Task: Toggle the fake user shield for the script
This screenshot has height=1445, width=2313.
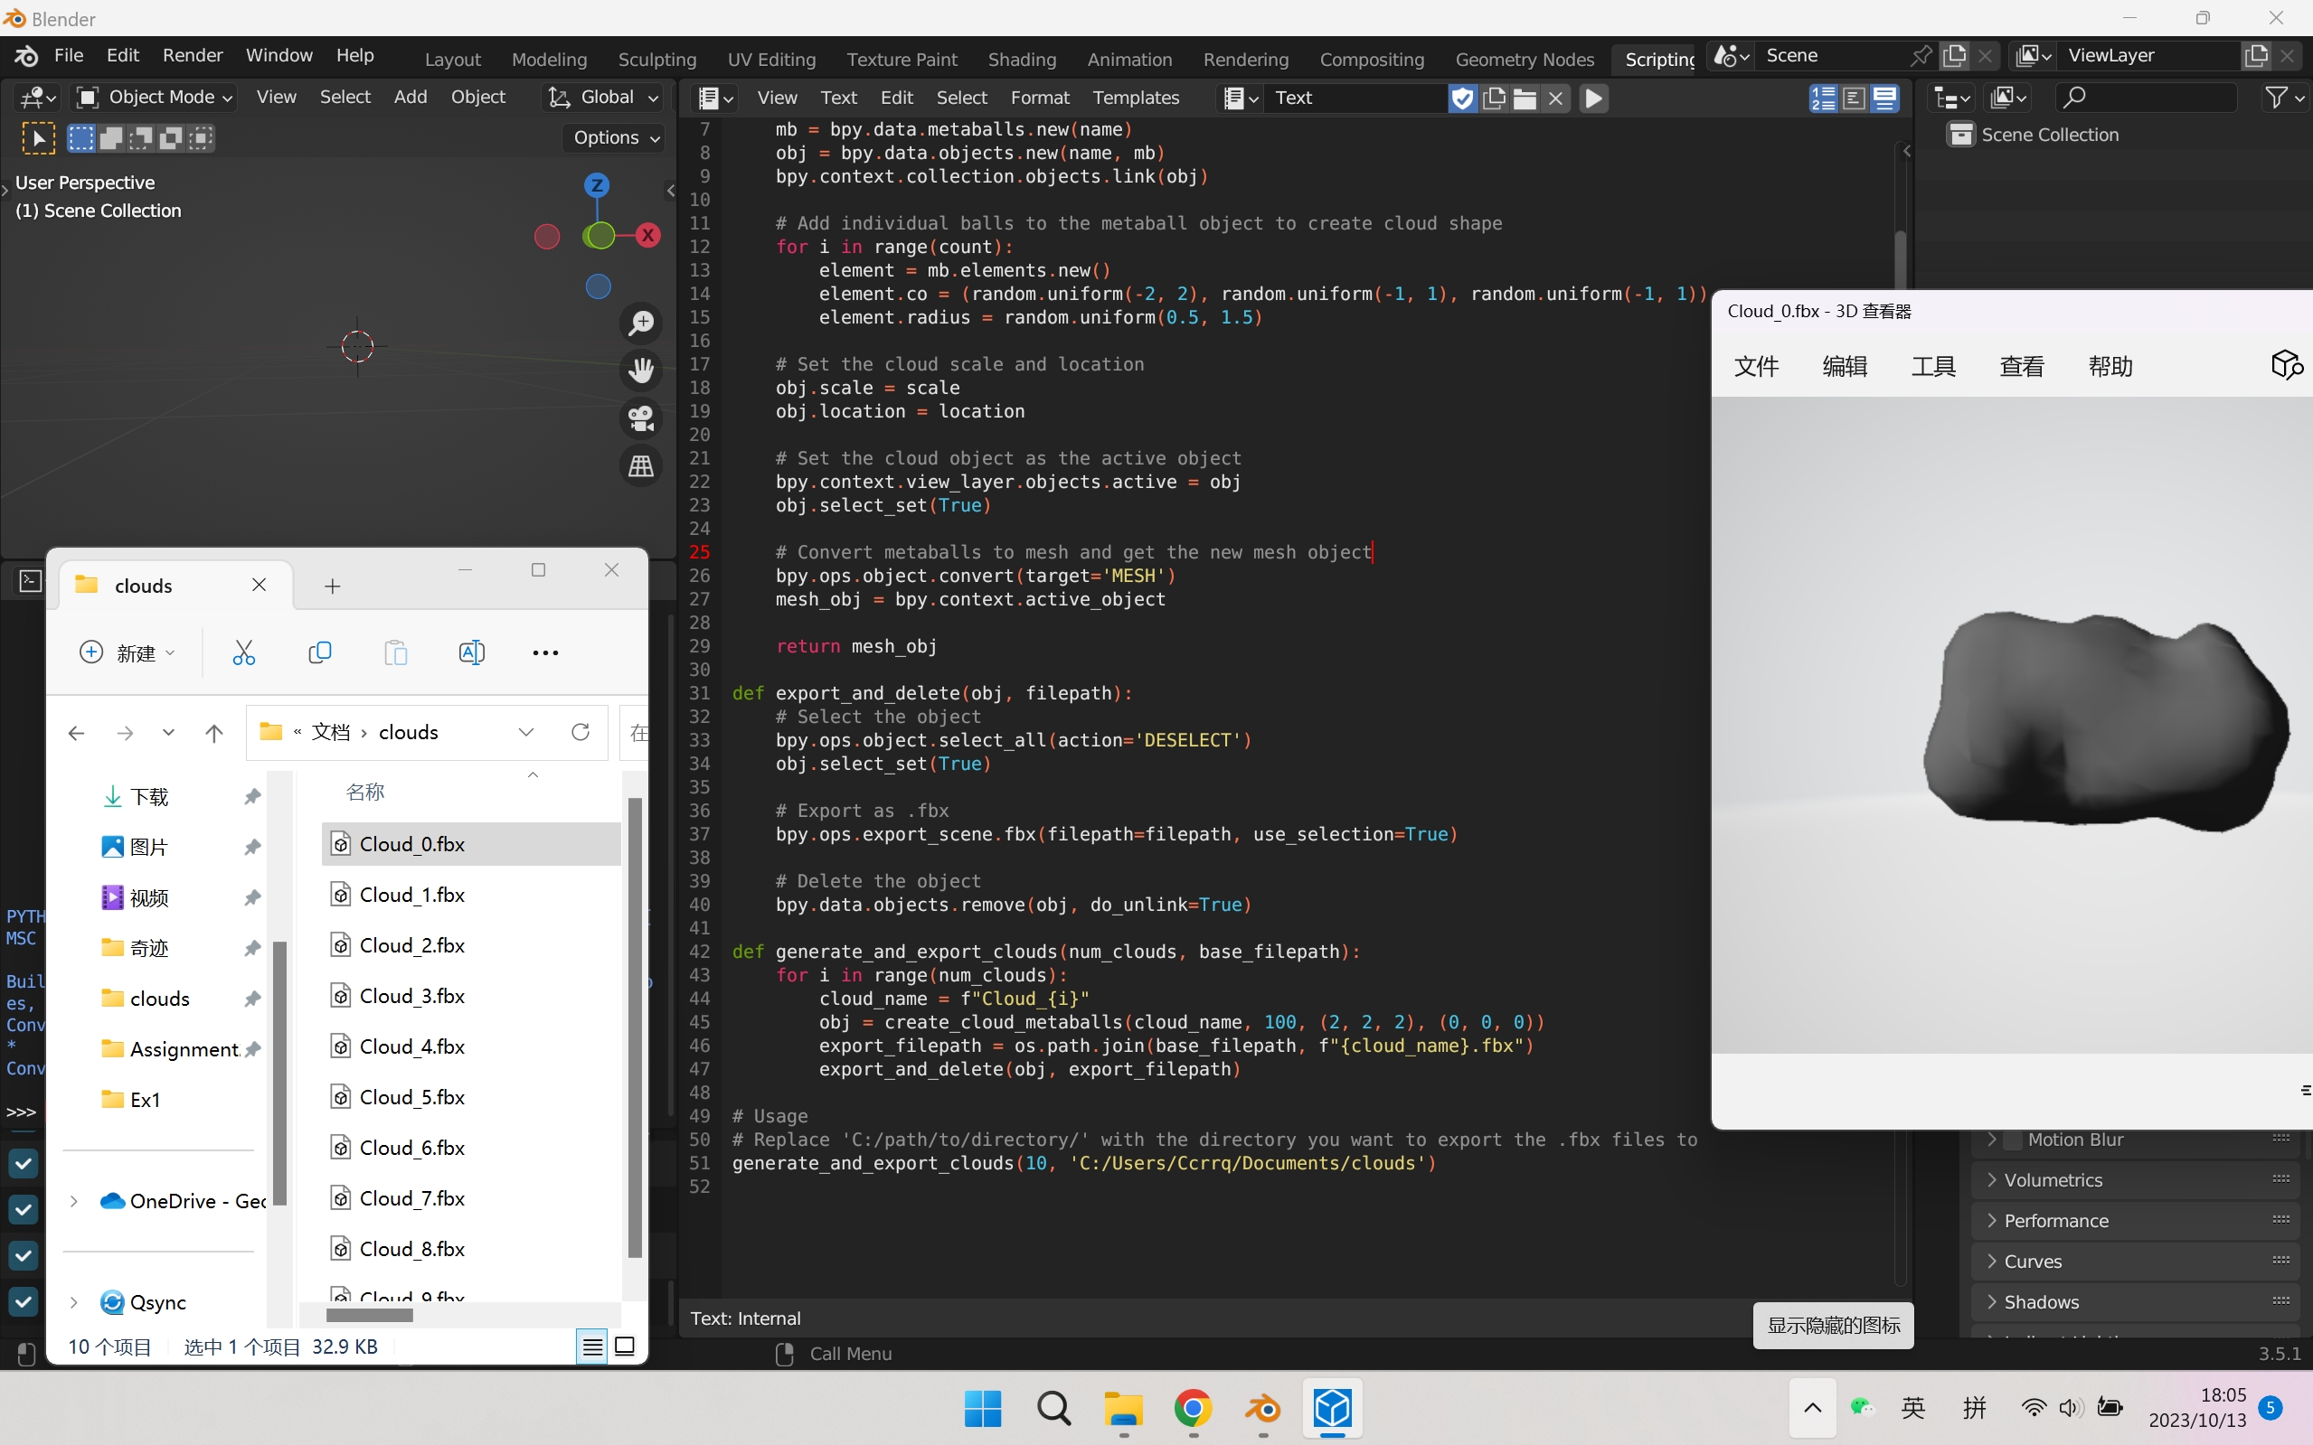Action: click(1461, 99)
